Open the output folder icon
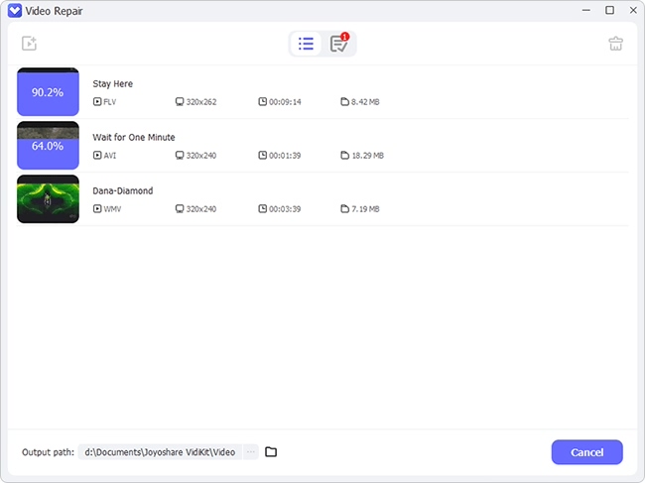This screenshot has width=645, height=483. tap(271, 452)
